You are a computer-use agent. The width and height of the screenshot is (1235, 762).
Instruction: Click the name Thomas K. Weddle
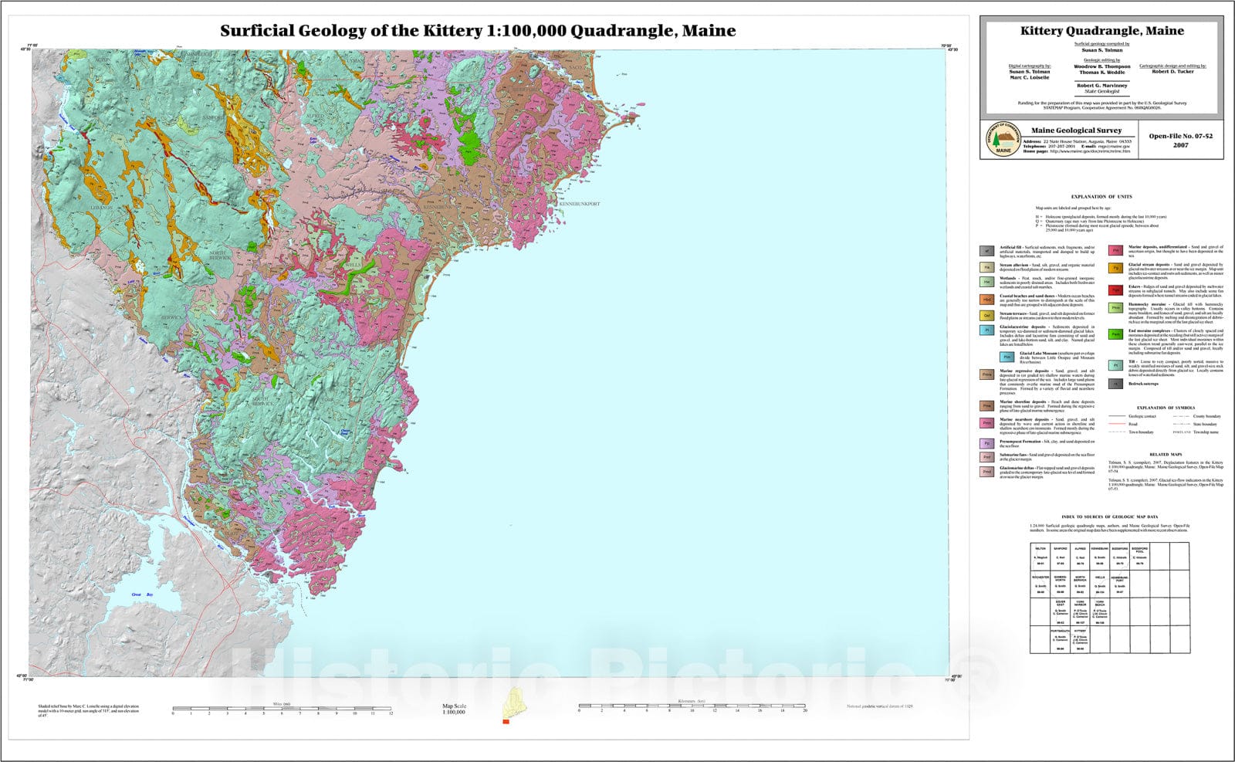pos(1101,72)
